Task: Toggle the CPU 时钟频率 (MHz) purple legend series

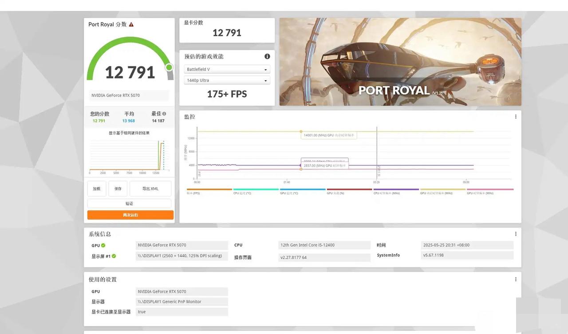Action: [x=396, y=191]
